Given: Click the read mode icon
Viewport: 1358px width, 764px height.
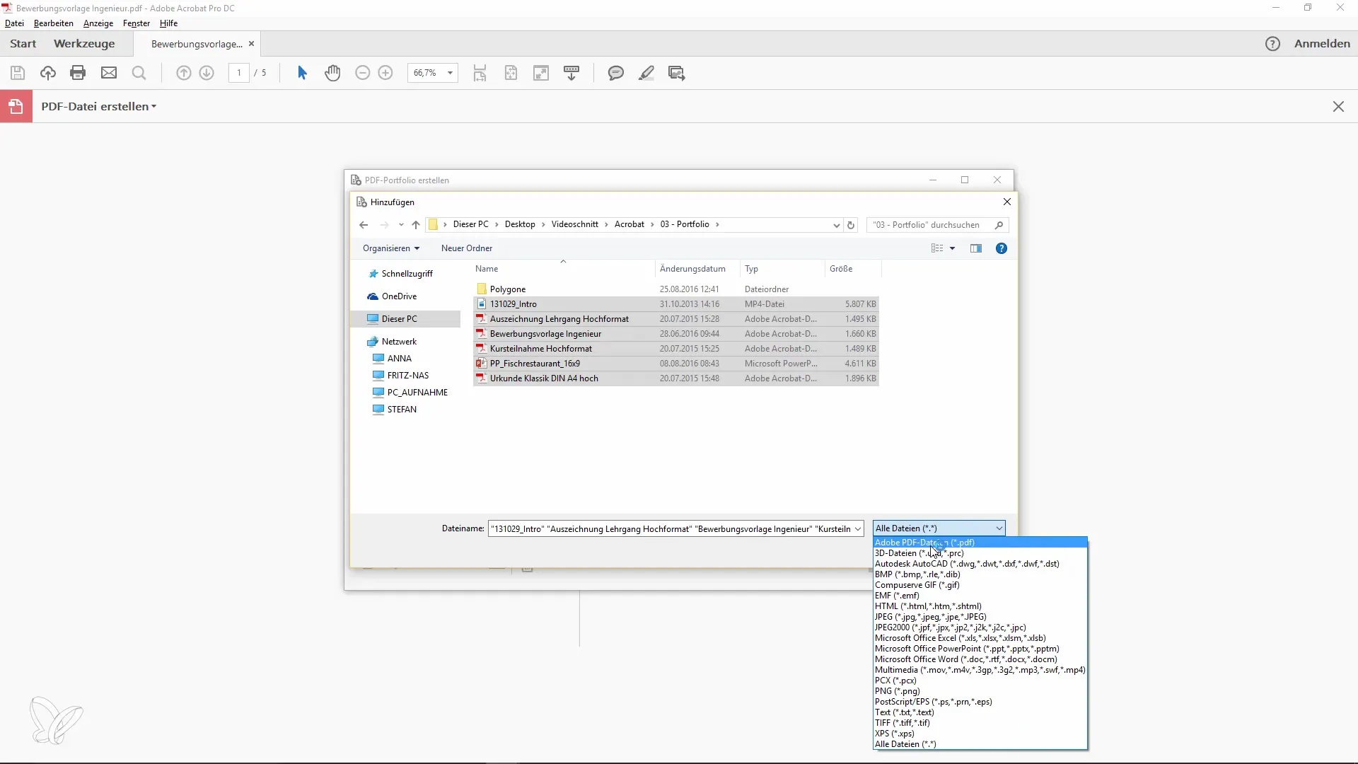Looking at the screenshot, I should [571, 73].
